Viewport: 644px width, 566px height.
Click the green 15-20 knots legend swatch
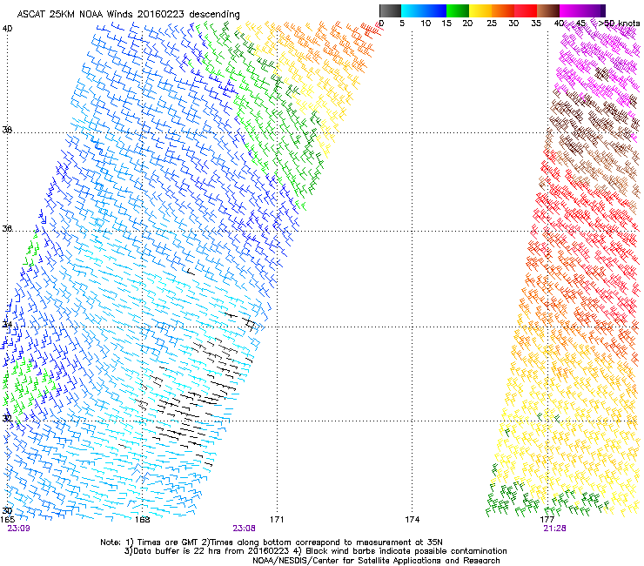coord(458,10)
